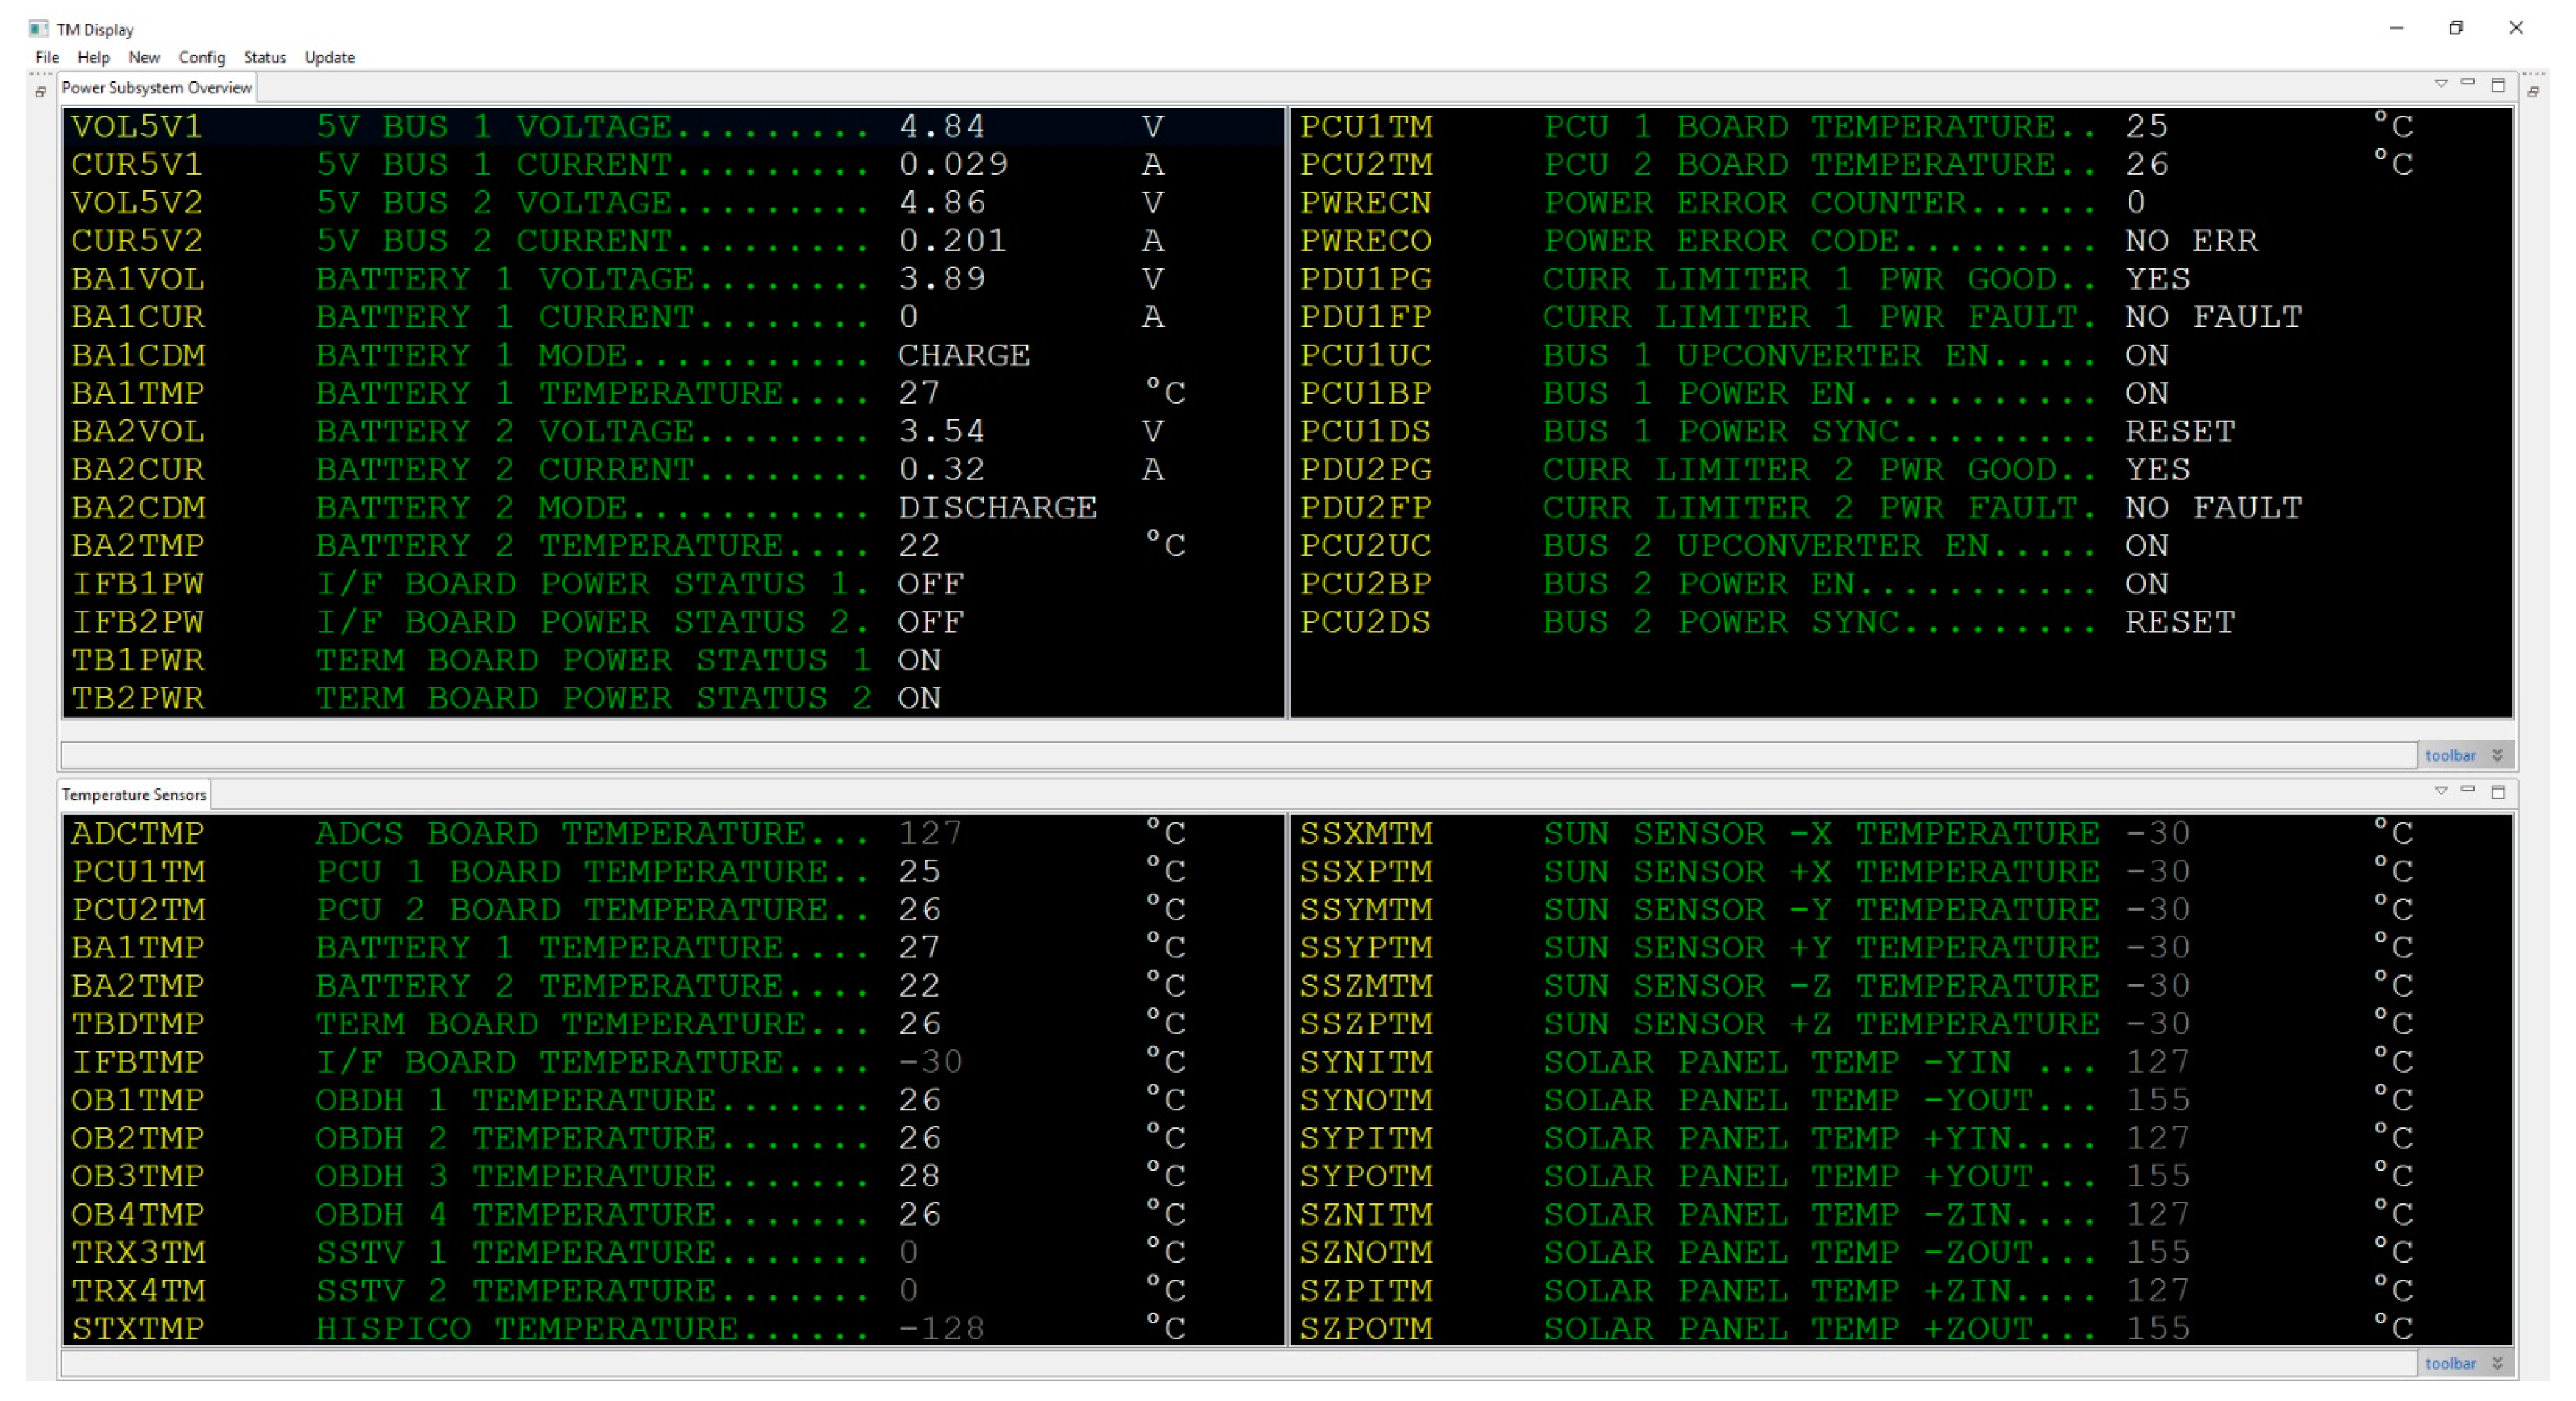This screenshot has width=2576, height=1401.
Task: Click the CUR5V2 value 0.201
Action: point(953,241)
